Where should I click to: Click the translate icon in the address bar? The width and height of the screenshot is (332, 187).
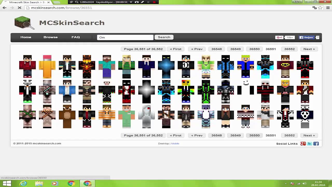click(x=315, y=8)
